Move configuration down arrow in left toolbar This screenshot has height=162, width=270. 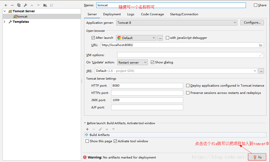(38, 5)
